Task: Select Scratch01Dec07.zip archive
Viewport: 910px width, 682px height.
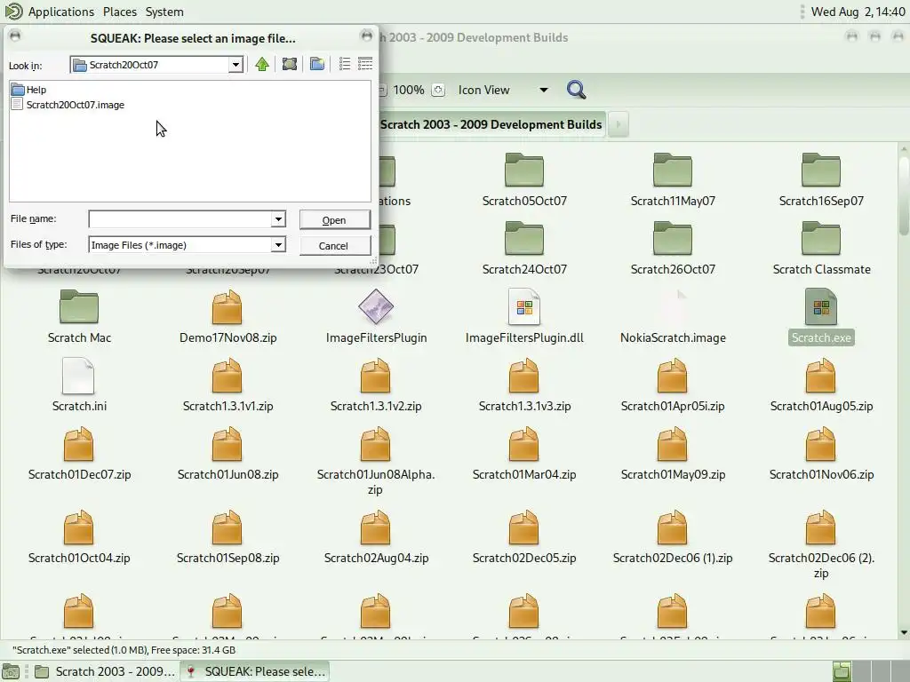Action: tap(79, 454)
